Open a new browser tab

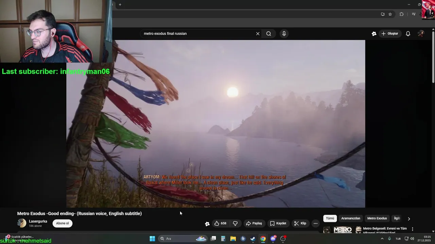tap(120, 4)
